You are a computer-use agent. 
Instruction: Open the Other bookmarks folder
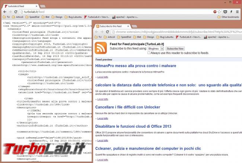[x=228, y=17]
